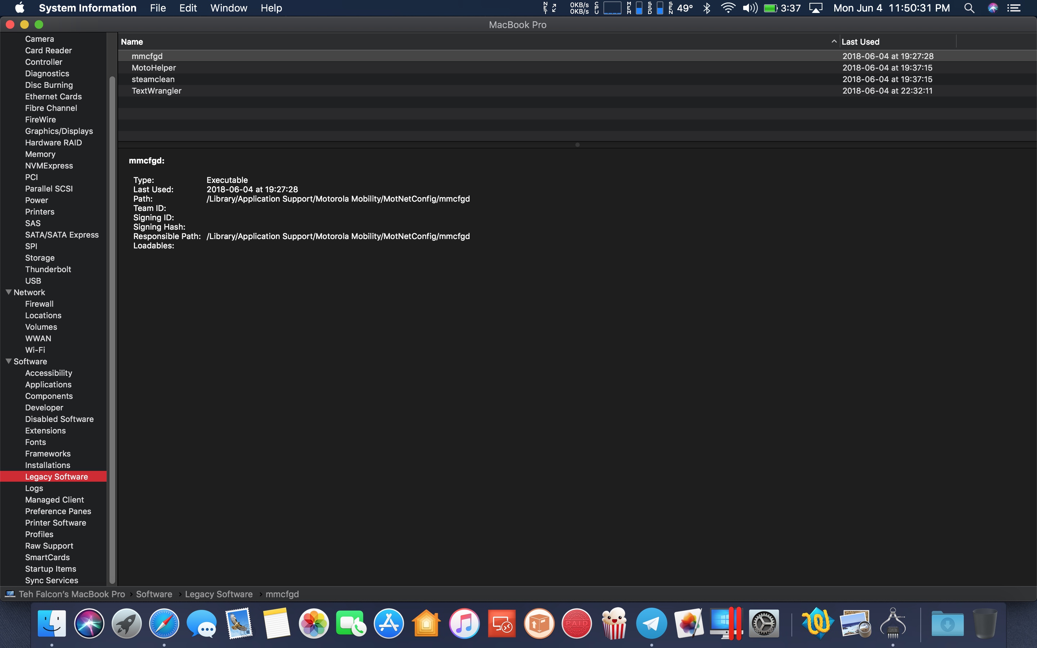
Task: Open Bluetooth menu bar status icon
Action: coord(707,8)
